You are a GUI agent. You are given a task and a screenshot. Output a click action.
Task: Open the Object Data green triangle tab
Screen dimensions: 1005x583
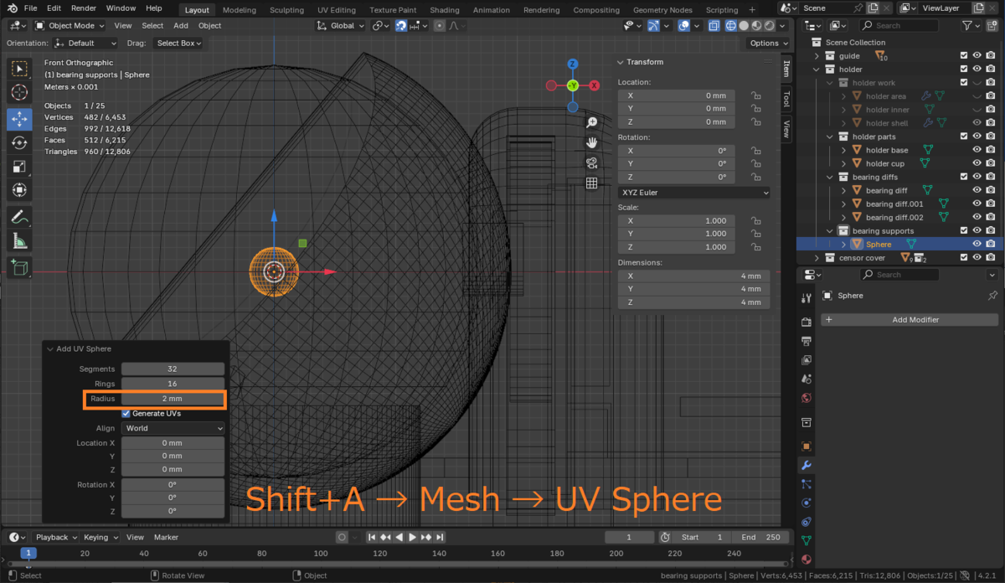pos(806,540)
